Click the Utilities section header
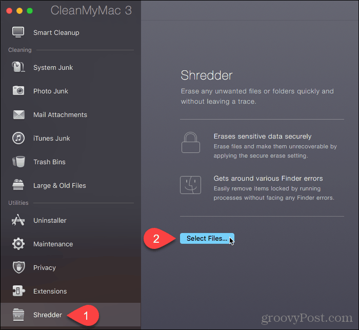This screenshot has height=330, width=359. click(18, 203)
